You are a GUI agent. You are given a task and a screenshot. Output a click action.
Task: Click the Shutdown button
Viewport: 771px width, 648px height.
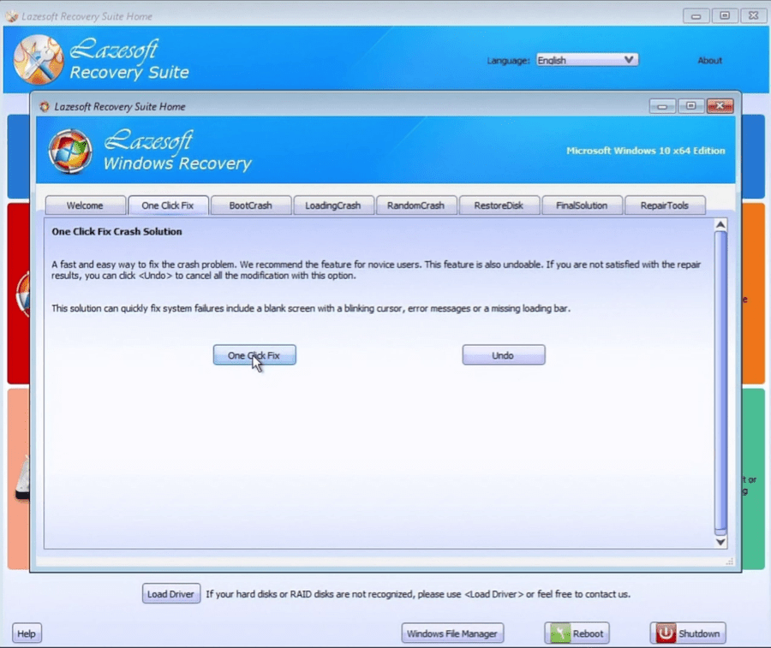tap(687, 633)
